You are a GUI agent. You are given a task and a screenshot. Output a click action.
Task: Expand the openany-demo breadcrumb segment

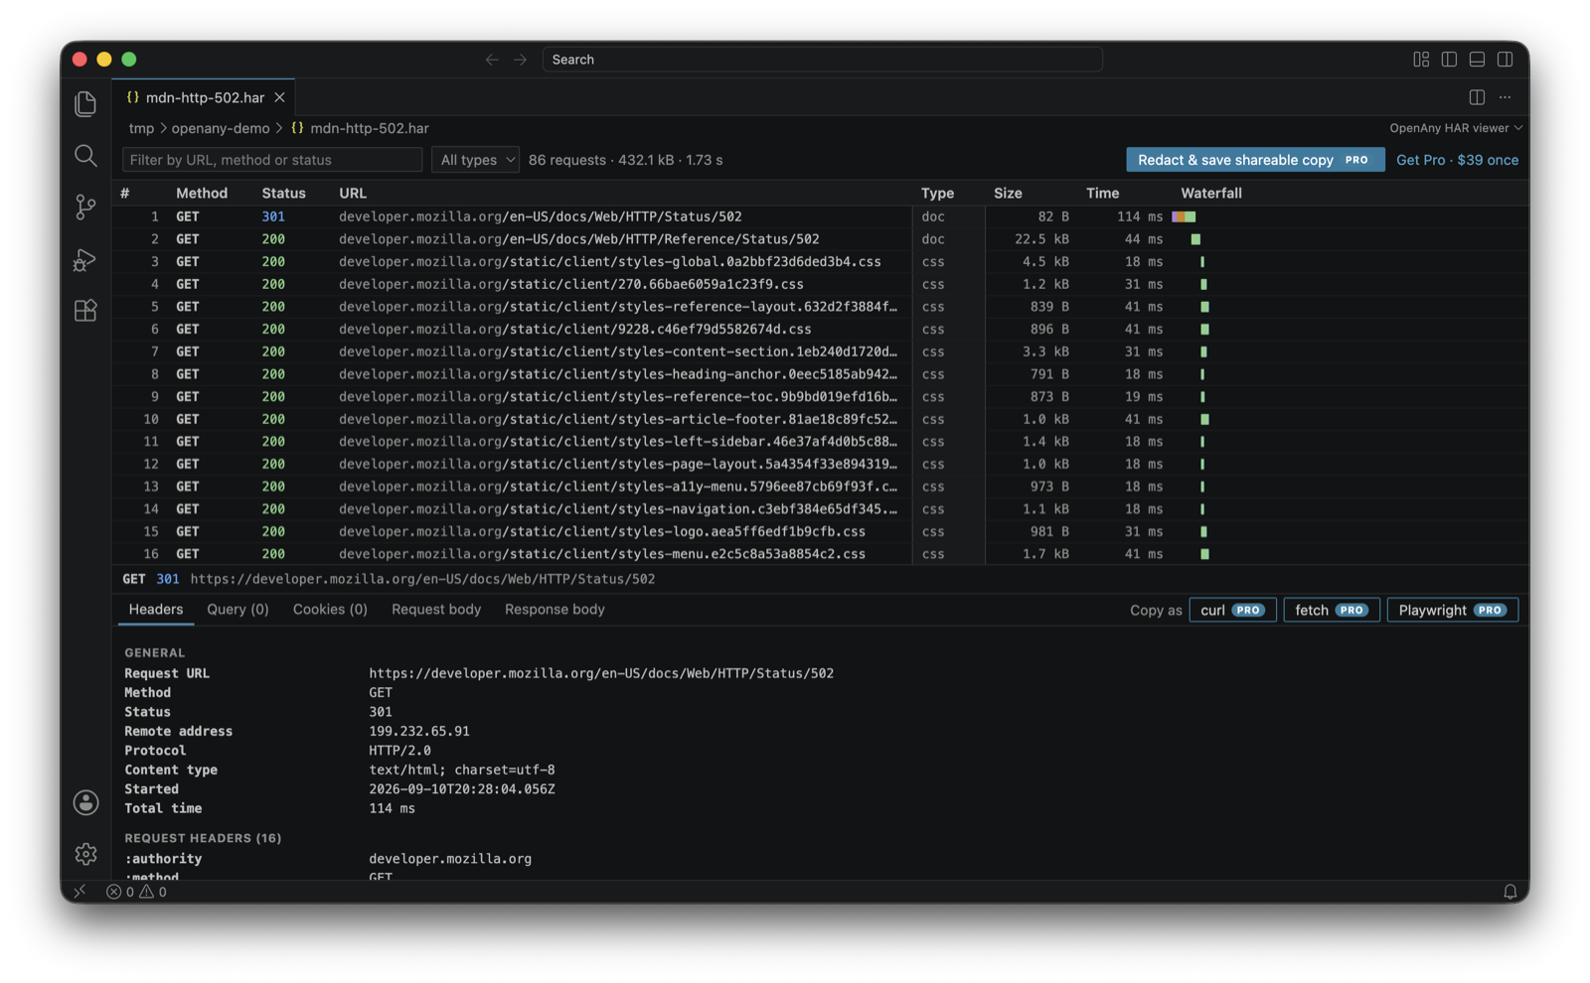[x=221, y=128]
